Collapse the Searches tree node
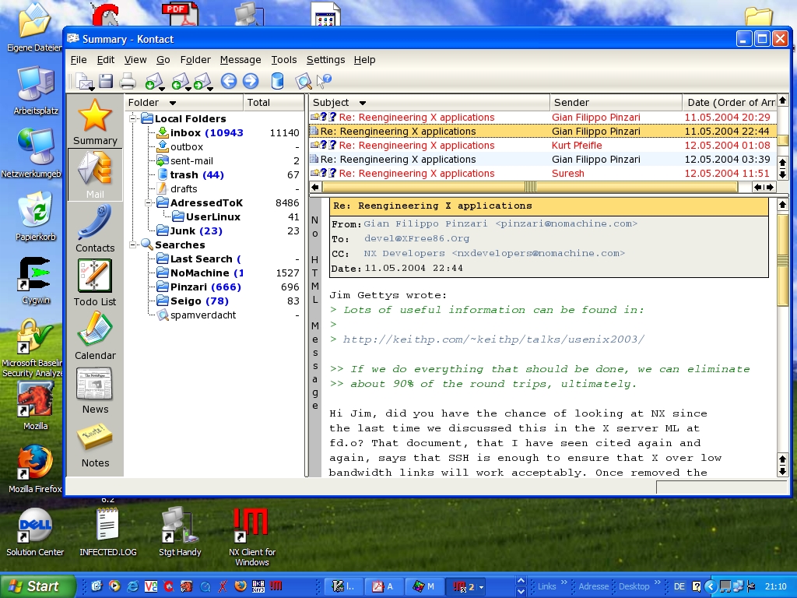Image resolution: width=797 pixels, height=598 pixels. click(x=134, y=244)
